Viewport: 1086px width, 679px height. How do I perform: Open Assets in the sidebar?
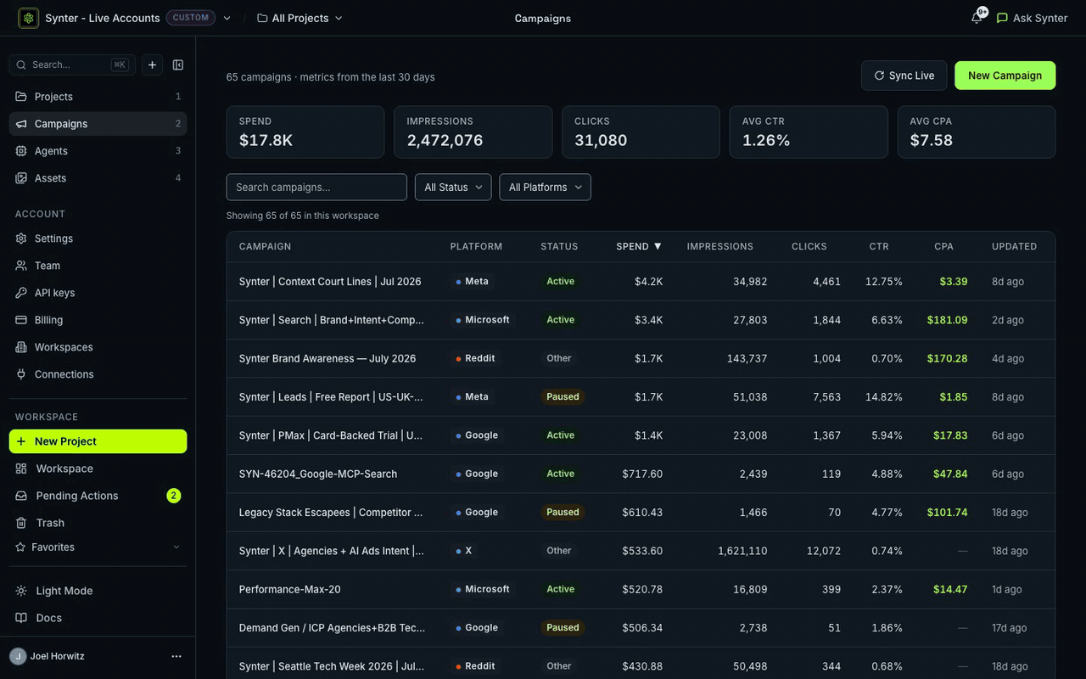pyautogui.click(x=98, y=178)
